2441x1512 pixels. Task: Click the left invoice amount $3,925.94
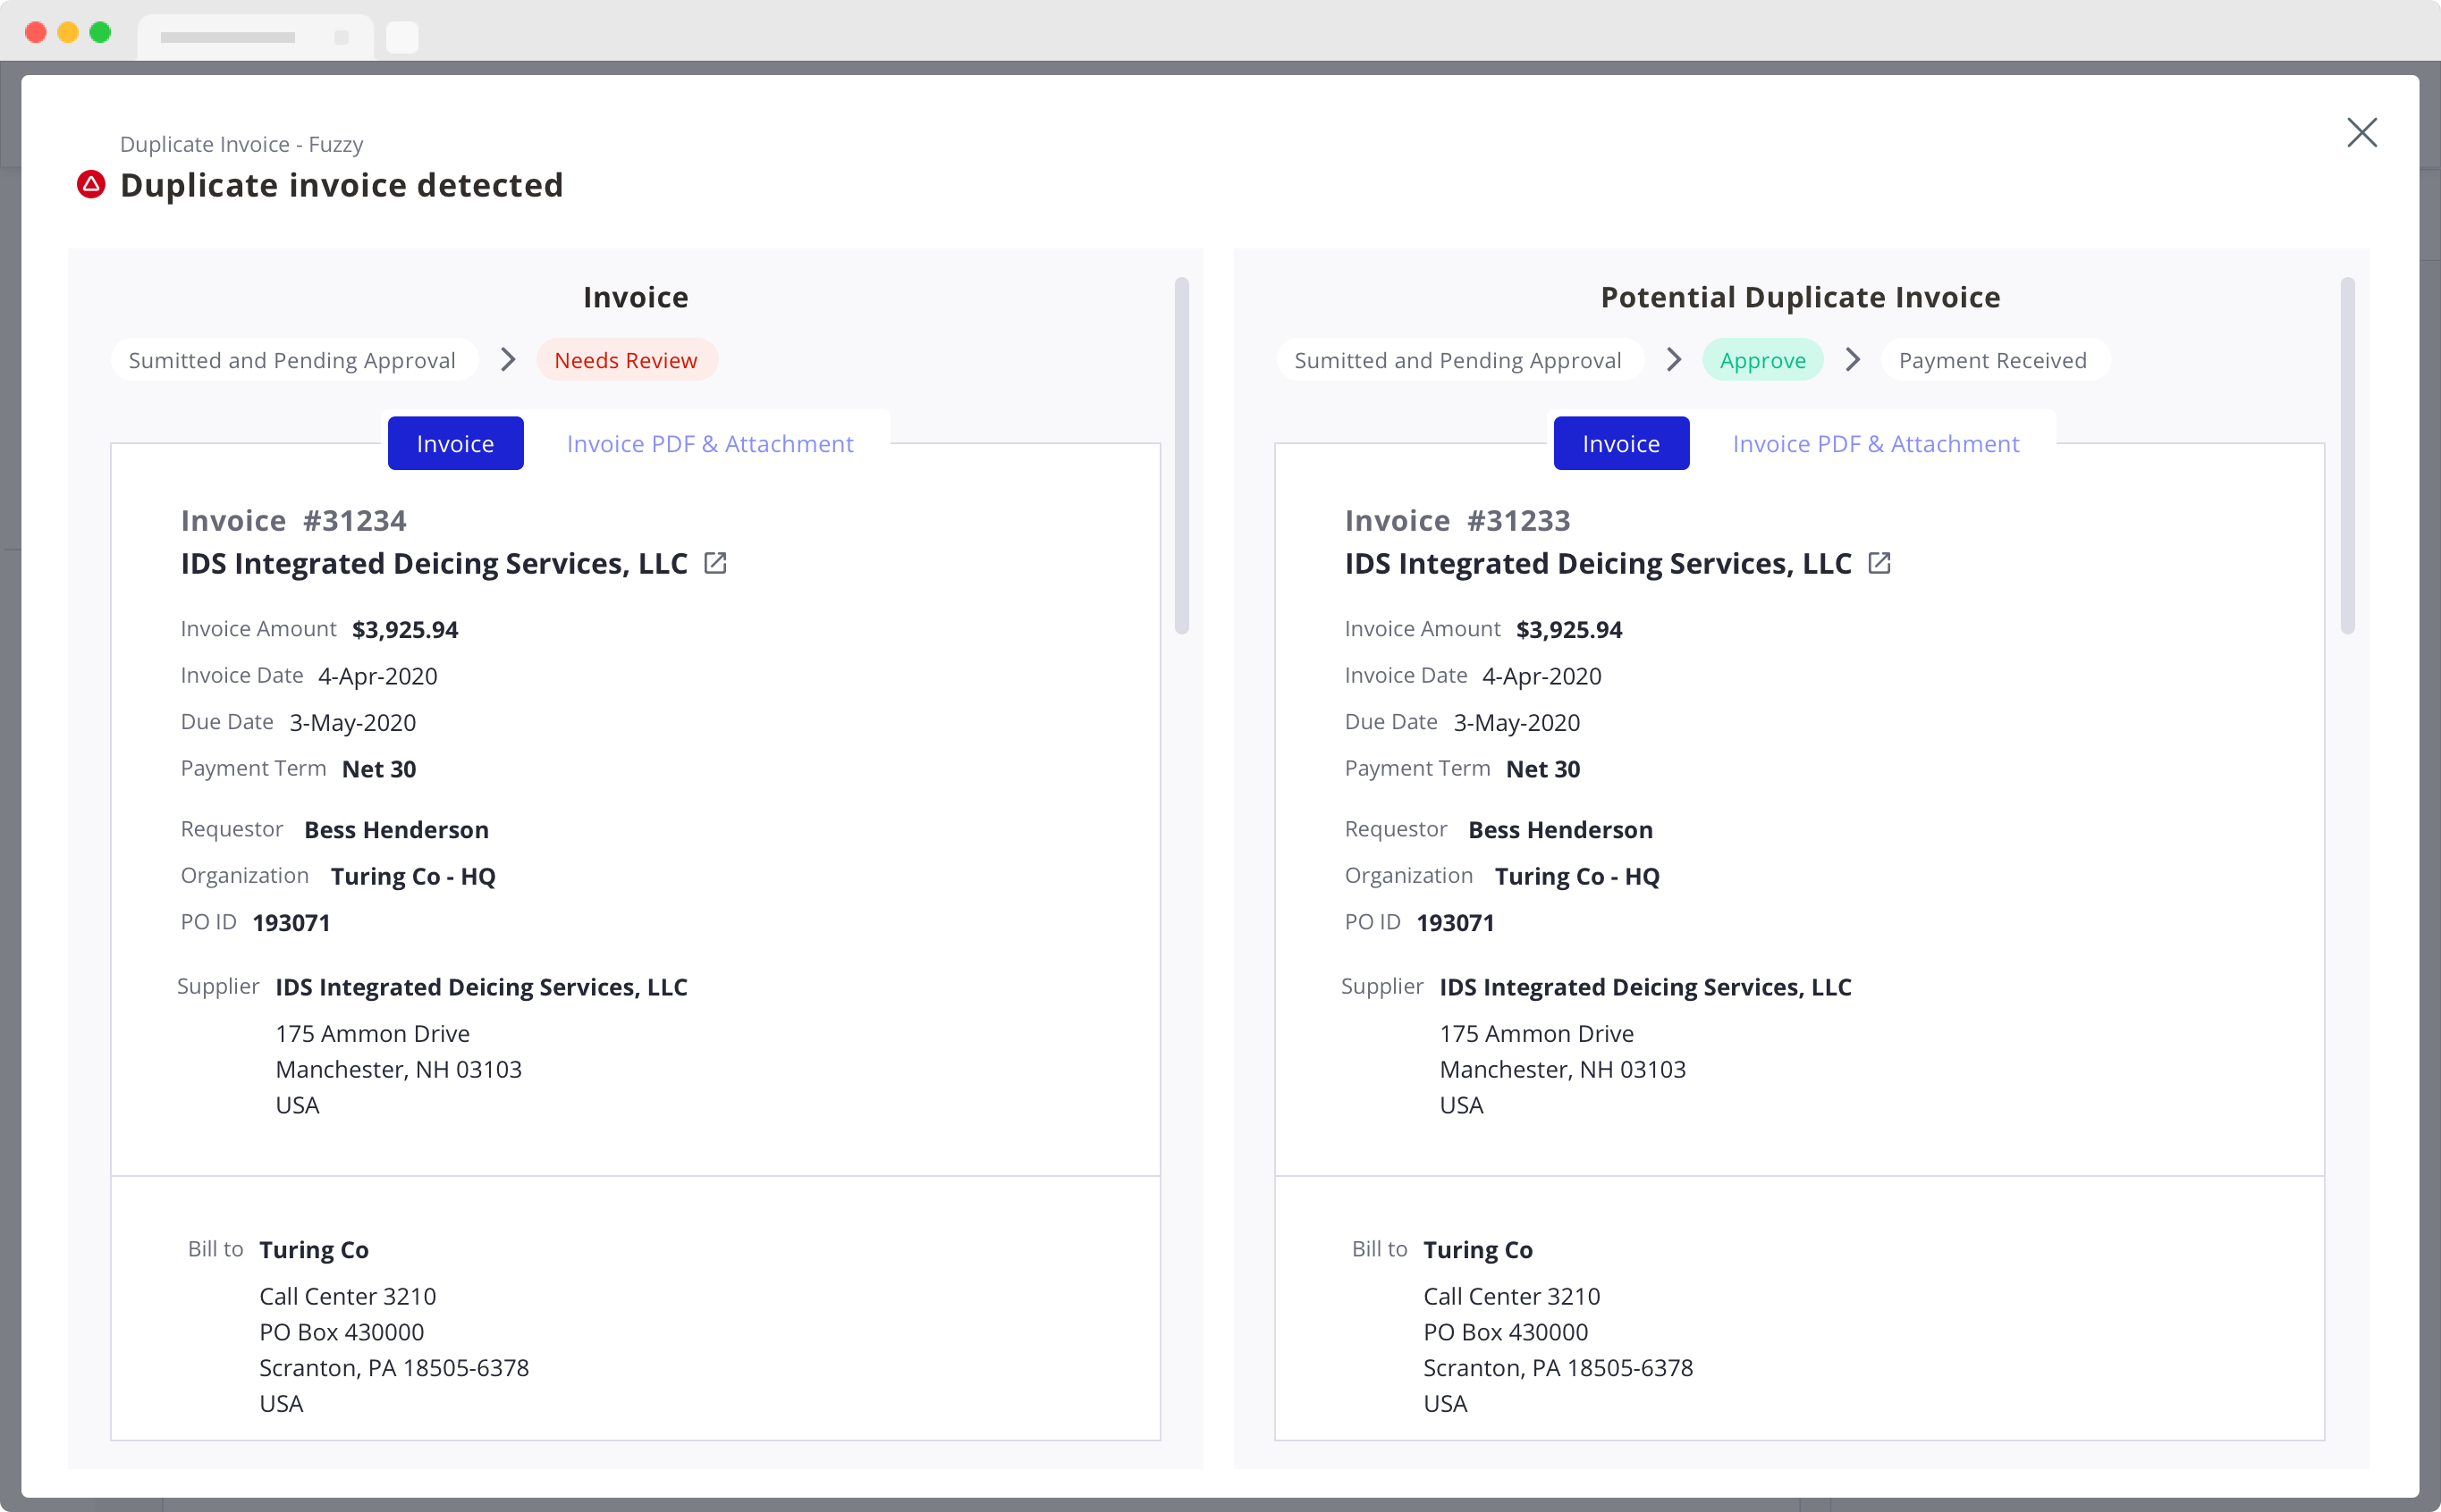coord(405,630)
